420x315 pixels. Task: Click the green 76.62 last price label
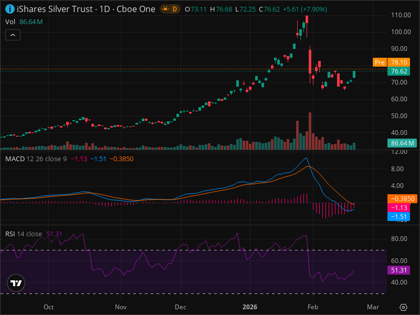pos(398,71)
